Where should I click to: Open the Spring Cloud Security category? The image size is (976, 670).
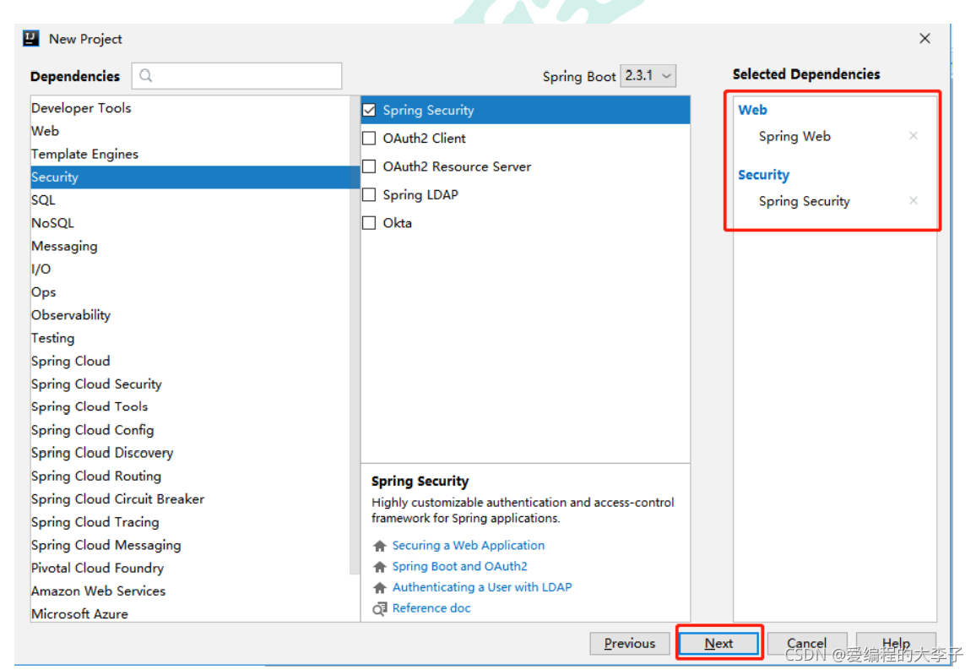click(191, 384)
